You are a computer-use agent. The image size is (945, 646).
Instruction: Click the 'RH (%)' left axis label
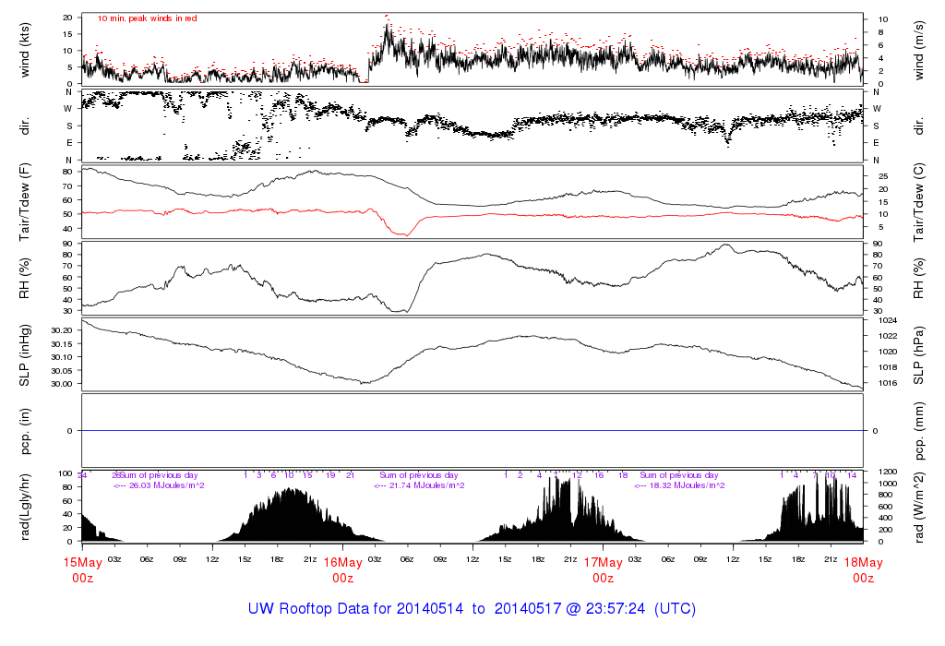point(25,279)
